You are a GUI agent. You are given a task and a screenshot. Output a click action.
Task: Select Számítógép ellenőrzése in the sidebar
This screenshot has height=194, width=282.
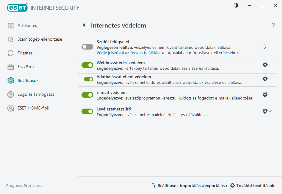click(x=37, y=40)
